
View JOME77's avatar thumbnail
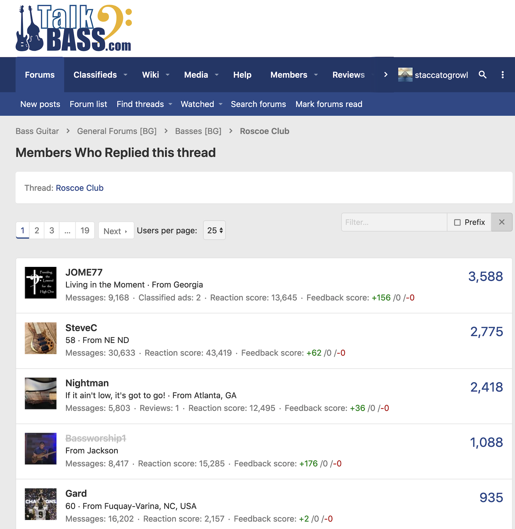[41, 283]
